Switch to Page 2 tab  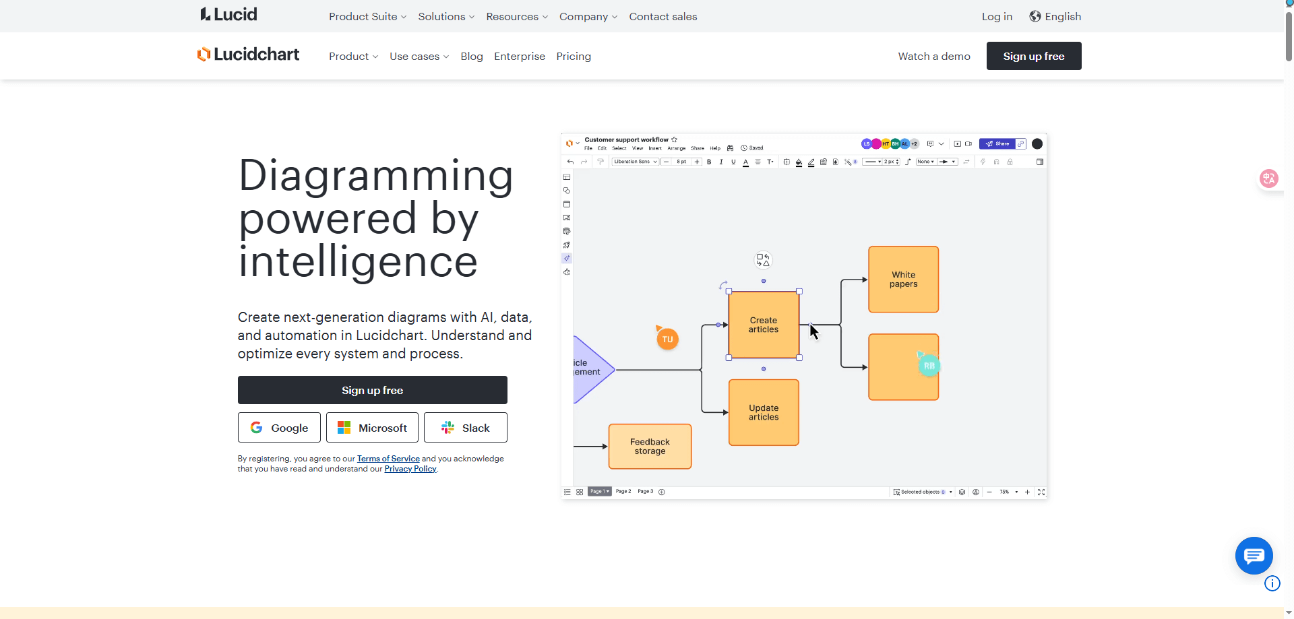click(x=624, y=492)
